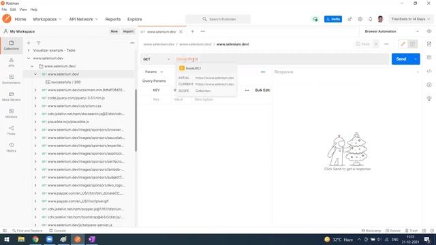Open the Browser Automation environment dropdown

(x=392, y=31)
